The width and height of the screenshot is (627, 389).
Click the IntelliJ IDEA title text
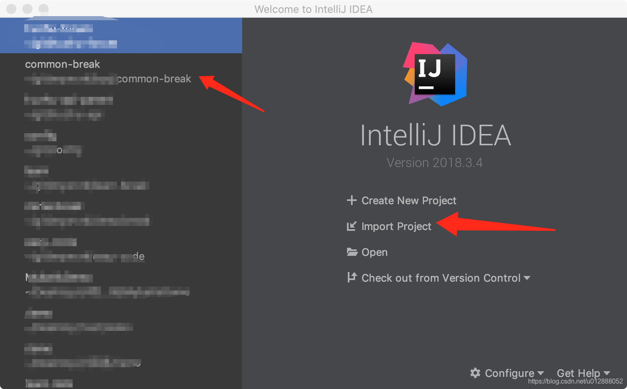436,135
